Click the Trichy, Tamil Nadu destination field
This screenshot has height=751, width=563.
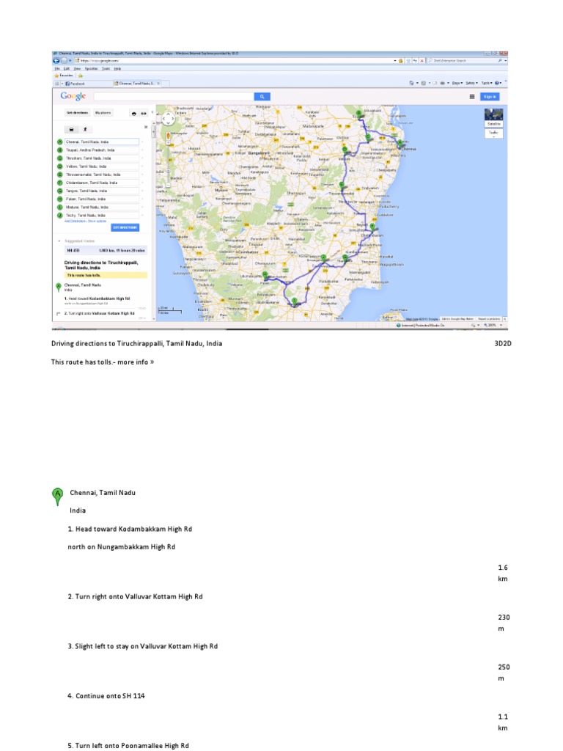click(x=101, y=215)
